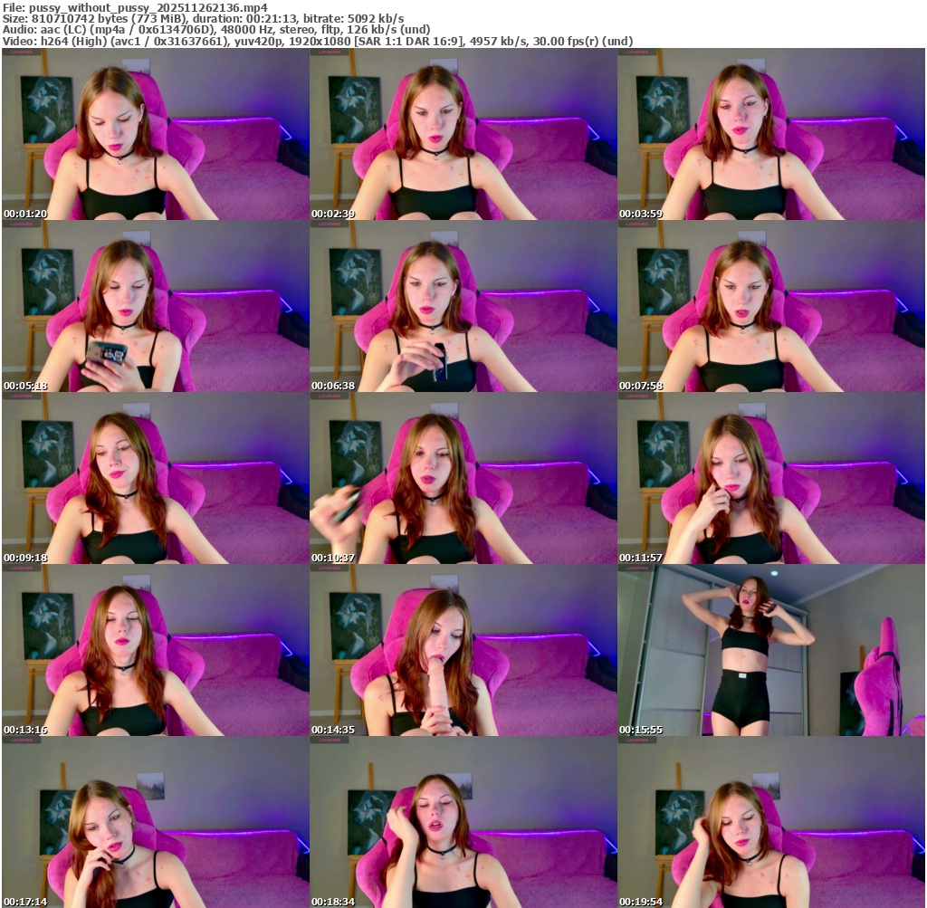Click the Video codec info line
Image resolution: width=927 pixels, height=908 pixels.
tap(317, 42)
